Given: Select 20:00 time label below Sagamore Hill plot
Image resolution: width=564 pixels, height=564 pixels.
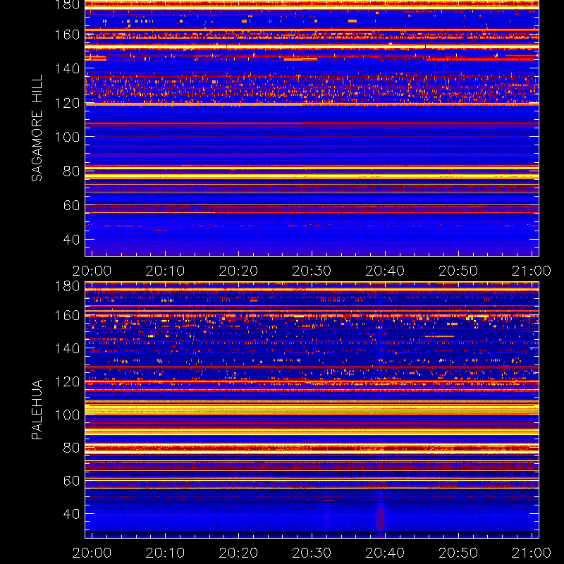Looking at the screenshot, I should click(x=92, y=271).
